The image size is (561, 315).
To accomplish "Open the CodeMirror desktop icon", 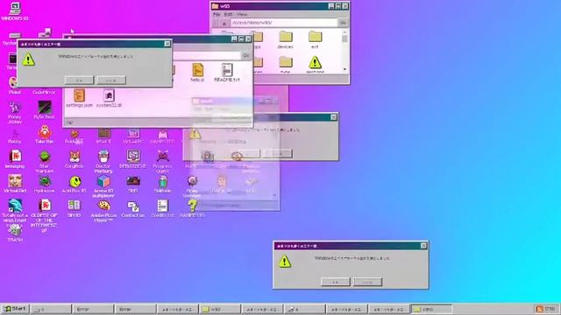I will (44, 92).
